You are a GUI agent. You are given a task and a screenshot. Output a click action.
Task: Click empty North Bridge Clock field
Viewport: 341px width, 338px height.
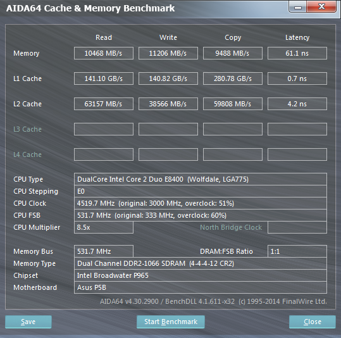point(297,227)
